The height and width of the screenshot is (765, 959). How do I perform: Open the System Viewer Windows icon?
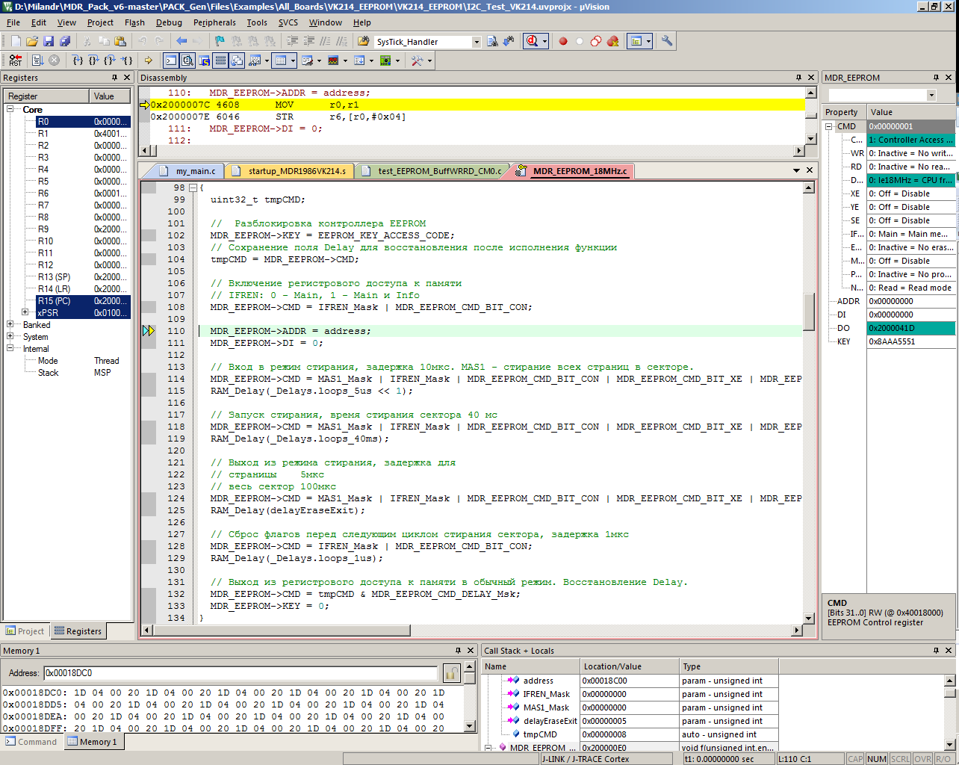[x=385, y=61]
